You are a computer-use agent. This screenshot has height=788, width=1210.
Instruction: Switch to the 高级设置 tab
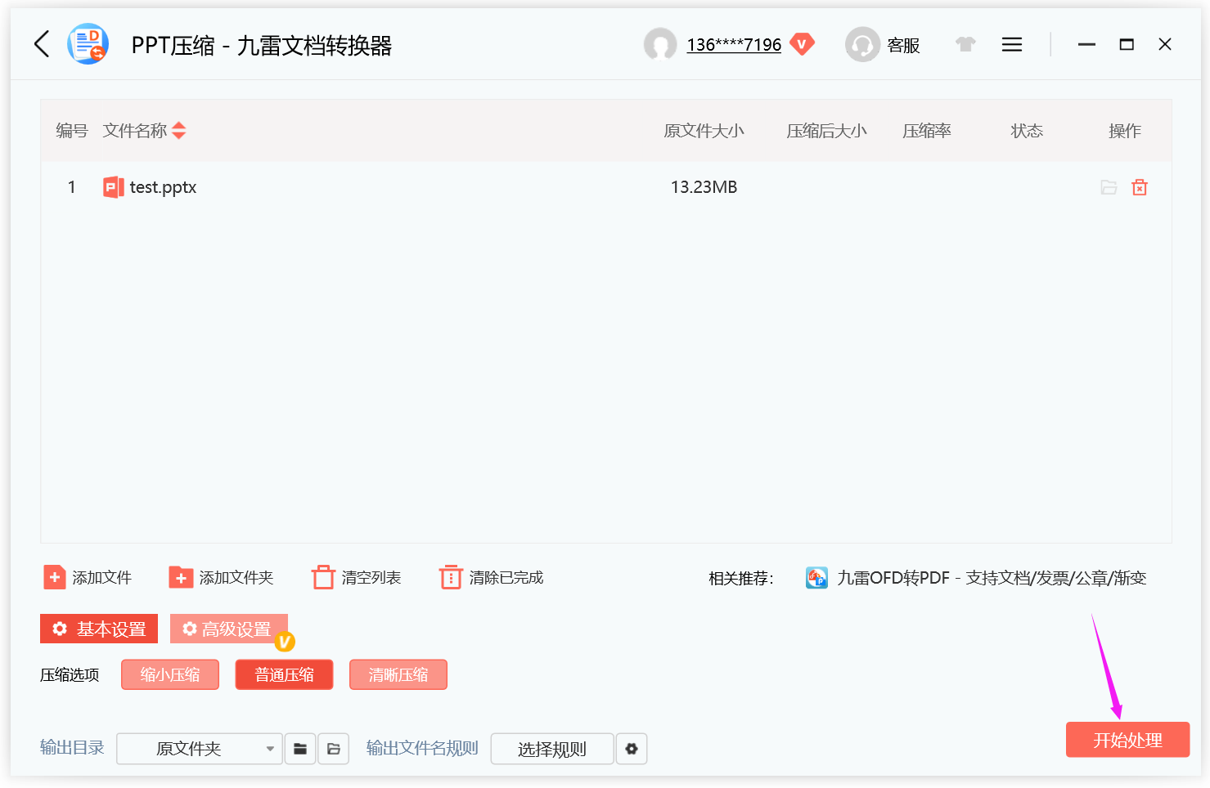click(229, 629)
